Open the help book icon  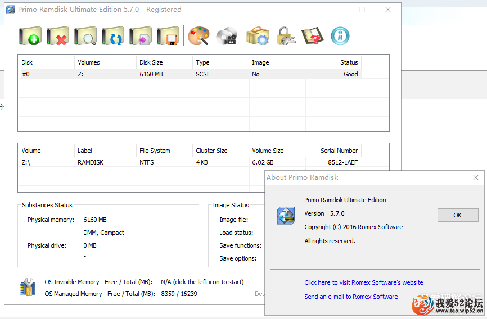(x=313, y=36)
